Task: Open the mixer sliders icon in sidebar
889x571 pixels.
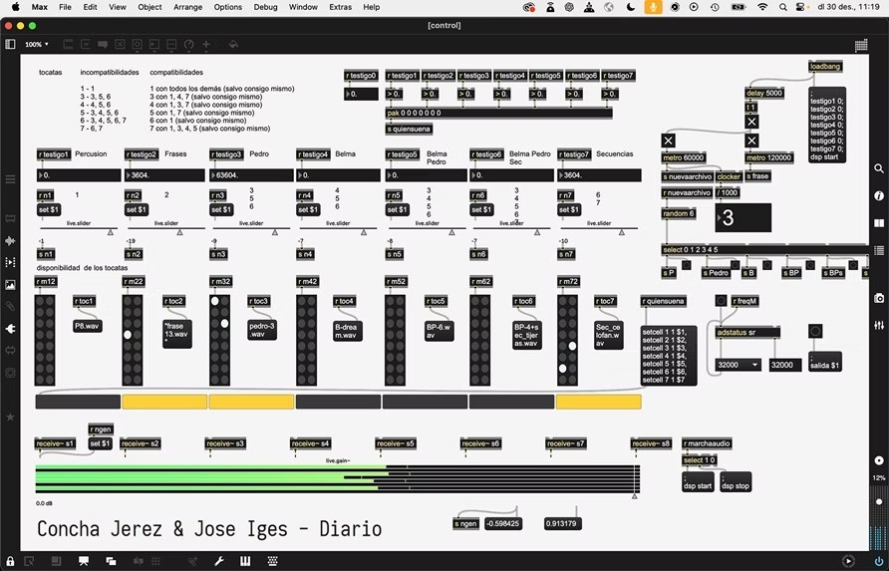Action: (x=878, y=325)
